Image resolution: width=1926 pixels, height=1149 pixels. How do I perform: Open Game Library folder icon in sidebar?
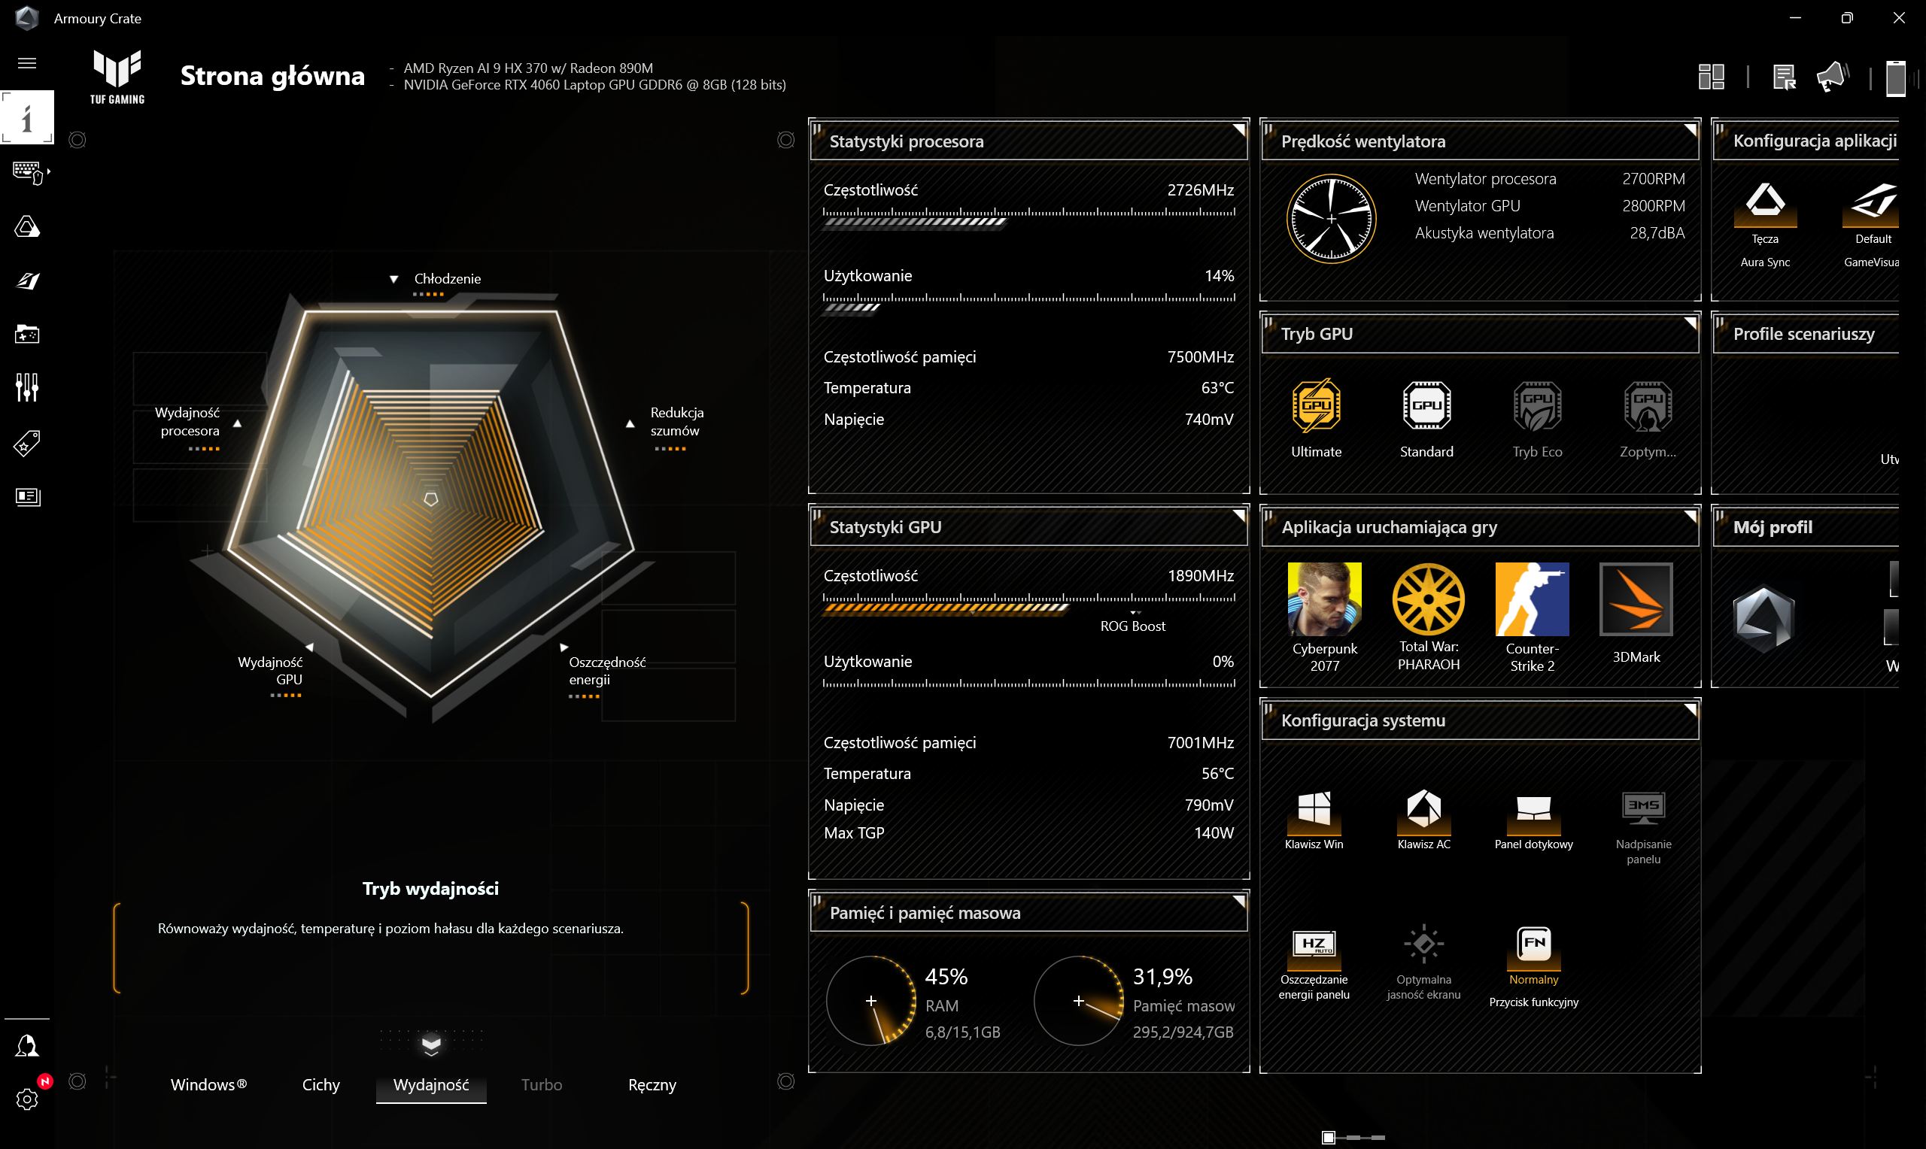27,335
